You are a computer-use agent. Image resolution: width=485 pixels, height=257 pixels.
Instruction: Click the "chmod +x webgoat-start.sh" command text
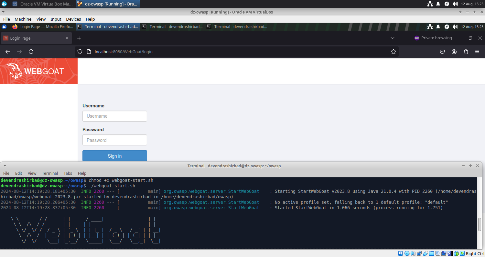[121, 180]
